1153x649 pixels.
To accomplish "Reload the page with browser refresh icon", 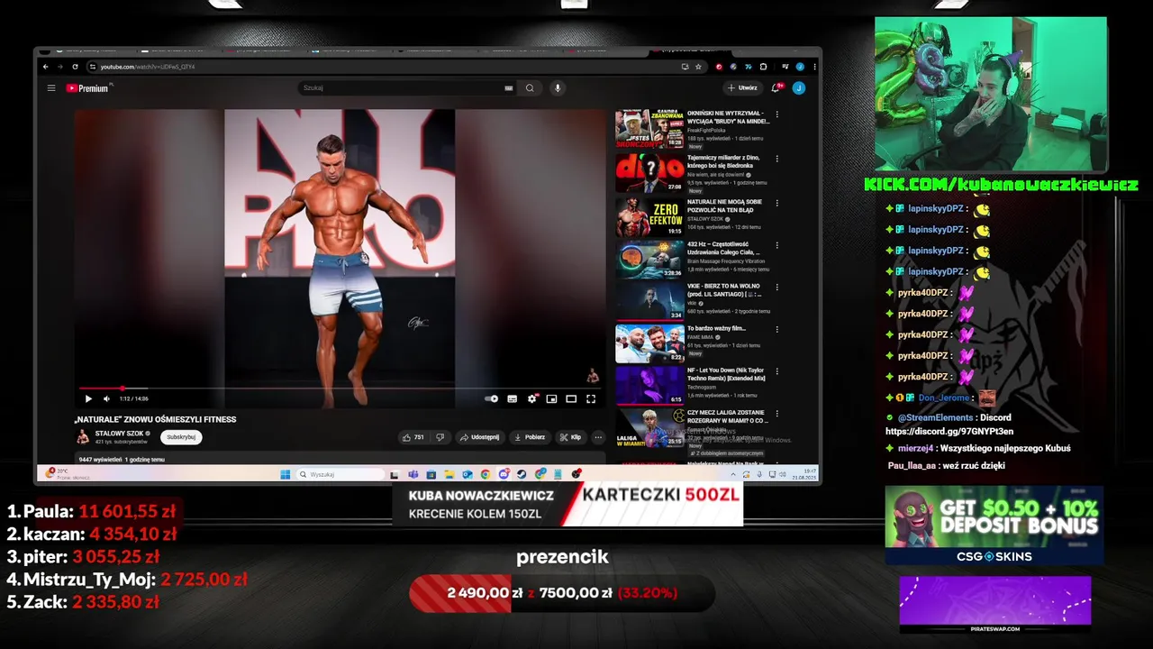I will [76, 67].
